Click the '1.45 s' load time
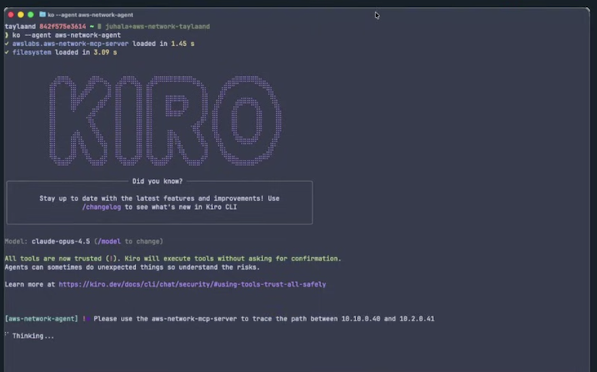Screen dimensions: 597x372 [x=183, y=44]
